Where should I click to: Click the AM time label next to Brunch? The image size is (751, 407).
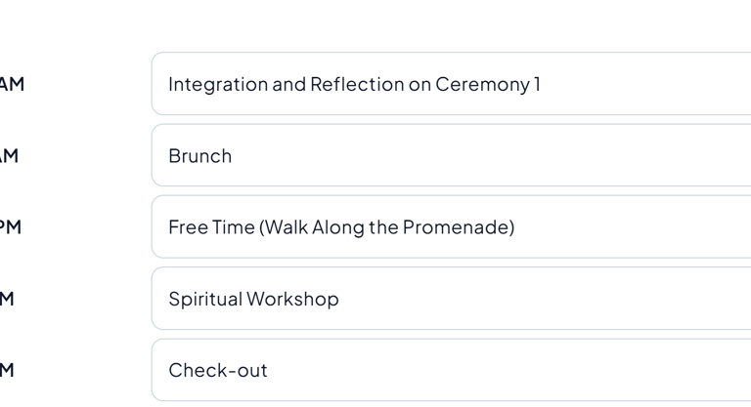click(x=9, y=155)
